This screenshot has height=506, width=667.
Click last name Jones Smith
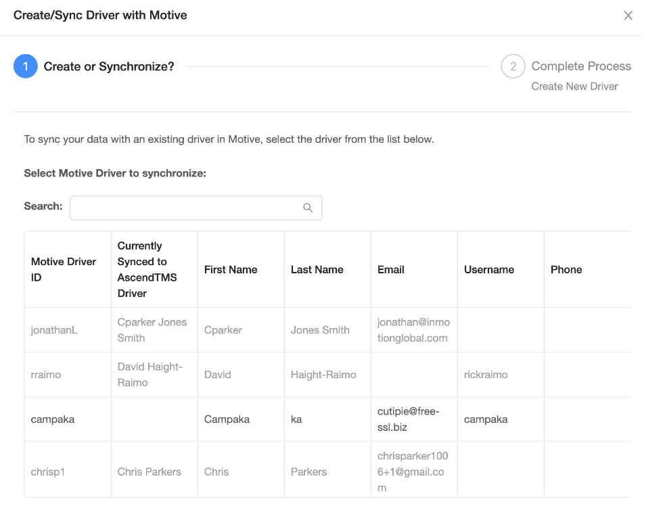320,330
